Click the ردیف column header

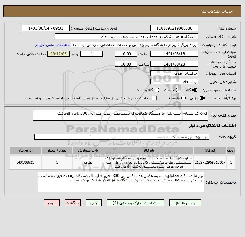[x=231, y=150]
